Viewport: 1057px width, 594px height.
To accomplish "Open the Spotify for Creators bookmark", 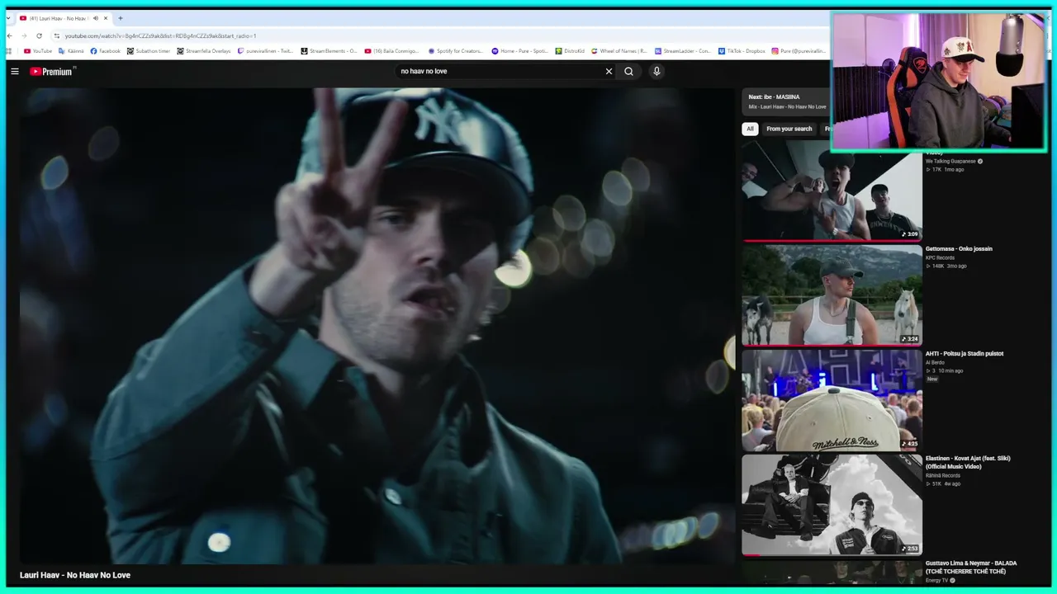I will (x=456, y=51).
